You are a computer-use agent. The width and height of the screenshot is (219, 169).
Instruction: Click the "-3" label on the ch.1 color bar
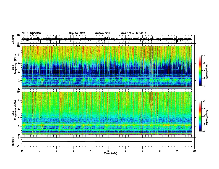pos(204,56)
